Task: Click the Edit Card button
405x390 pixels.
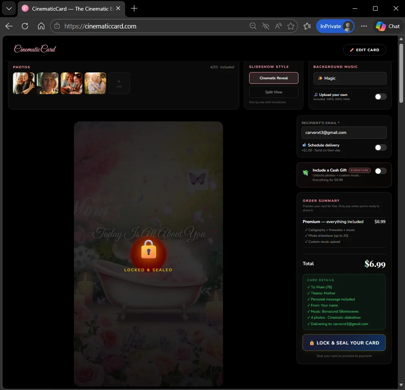Action: (x=364, y=50)
